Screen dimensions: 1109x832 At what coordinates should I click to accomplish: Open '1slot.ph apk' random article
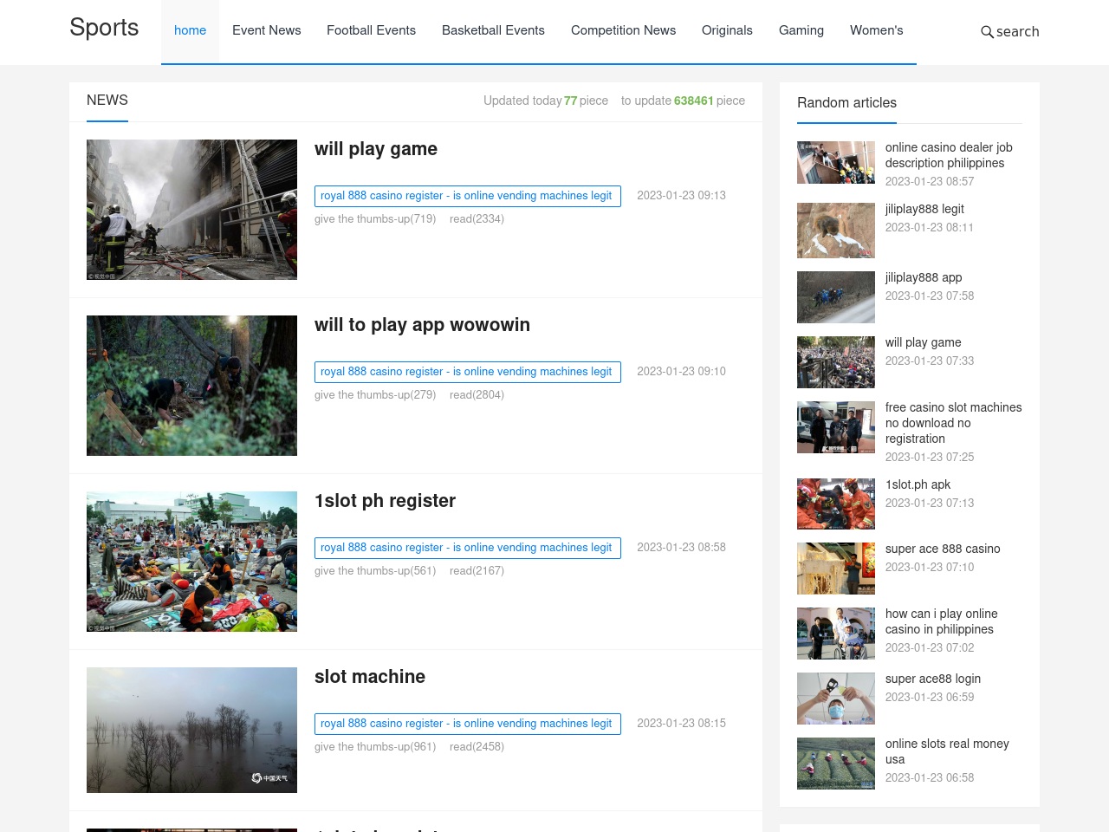[x=918, y=484]
